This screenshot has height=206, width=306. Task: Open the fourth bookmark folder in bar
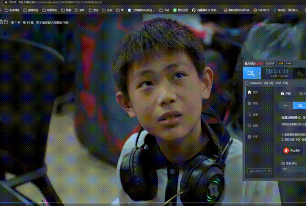66,10
